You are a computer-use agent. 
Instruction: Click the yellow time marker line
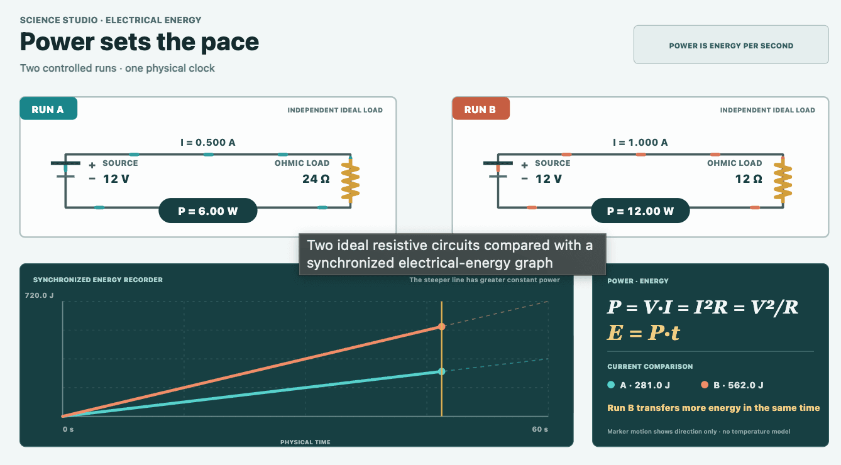point(442,358)
